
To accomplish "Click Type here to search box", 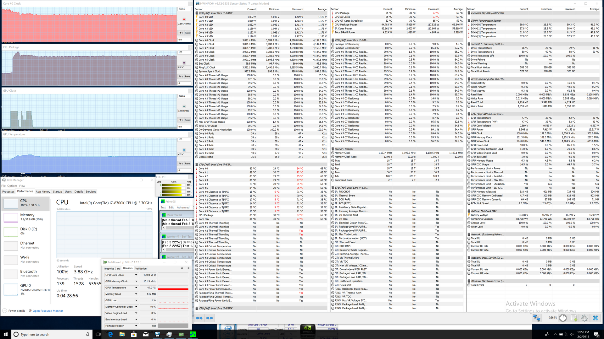I will click(x=52, y=334).
